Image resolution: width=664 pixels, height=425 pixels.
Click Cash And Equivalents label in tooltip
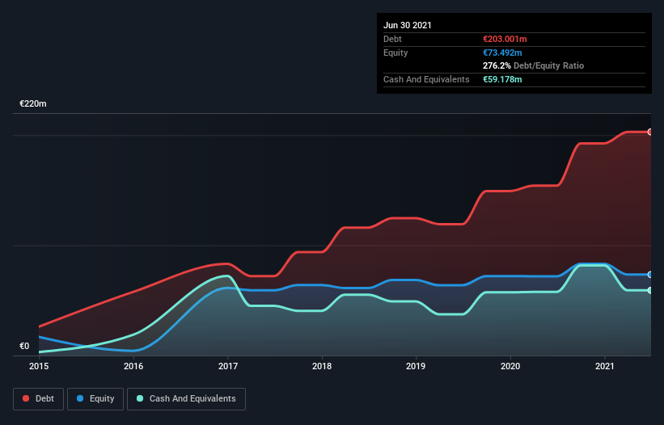click(426, 79)
